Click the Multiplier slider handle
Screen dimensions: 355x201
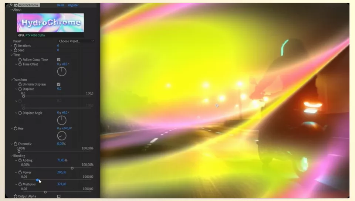[x=45, y=192]
